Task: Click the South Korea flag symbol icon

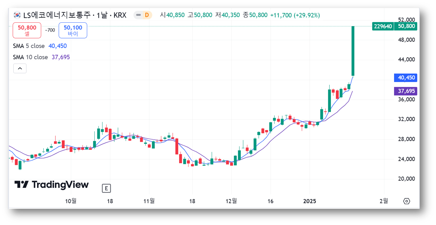Action: [x=17, y=15]
